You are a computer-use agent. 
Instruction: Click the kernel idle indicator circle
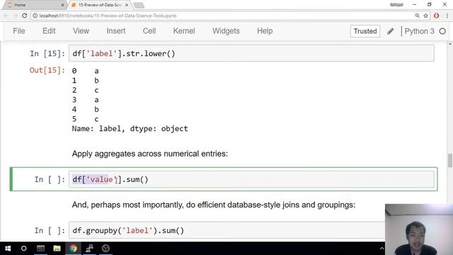coord(442,31)
